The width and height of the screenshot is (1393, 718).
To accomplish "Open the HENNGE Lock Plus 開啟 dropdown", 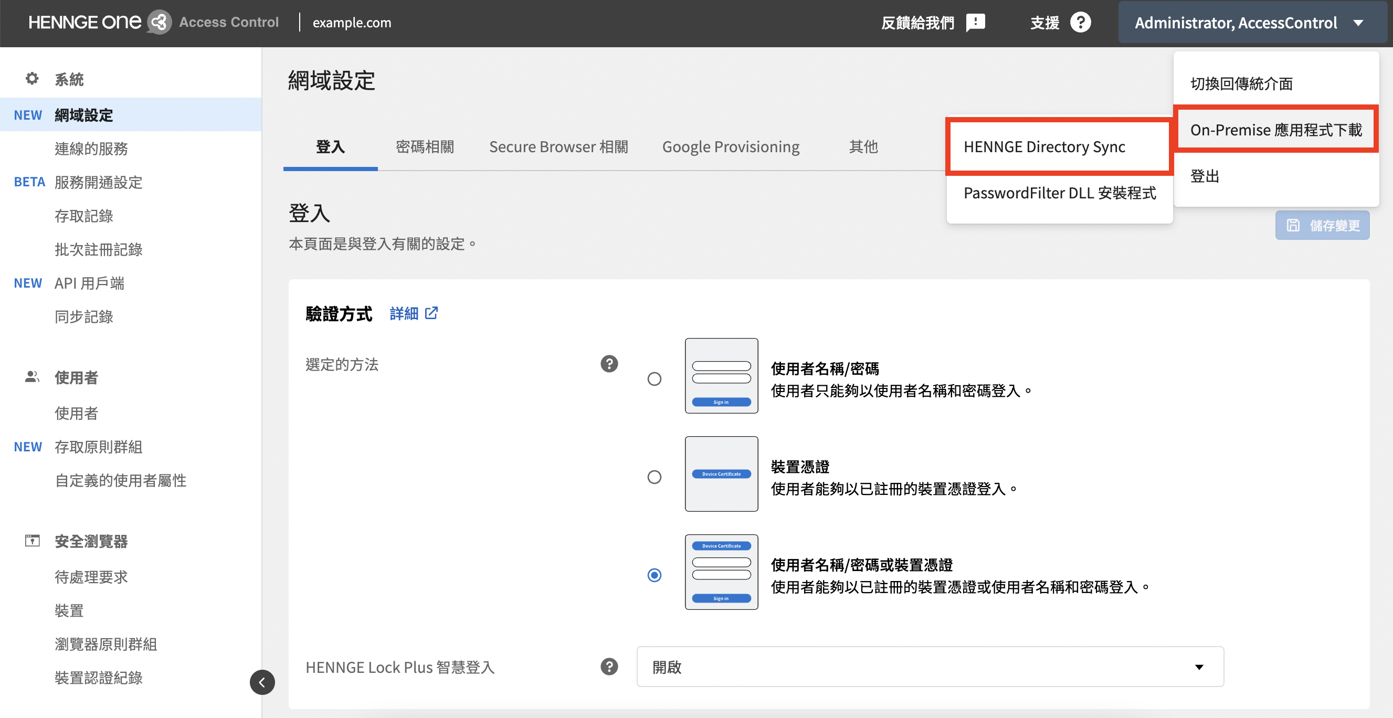I will tap(930, 667).
